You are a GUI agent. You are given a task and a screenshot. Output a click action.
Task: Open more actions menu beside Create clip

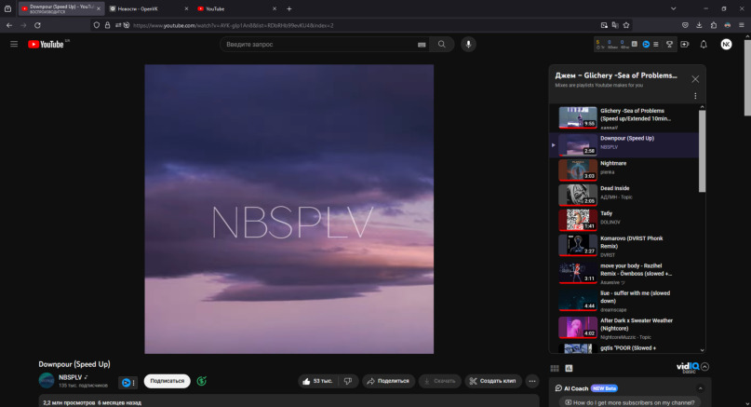532,381
